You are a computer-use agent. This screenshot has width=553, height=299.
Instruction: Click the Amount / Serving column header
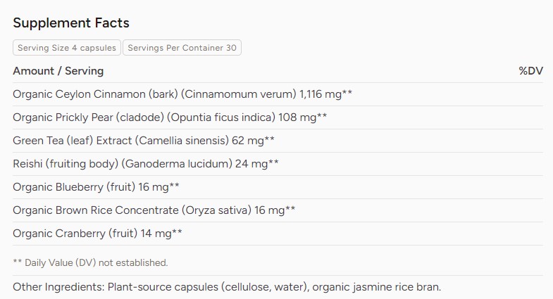(58, 71)
